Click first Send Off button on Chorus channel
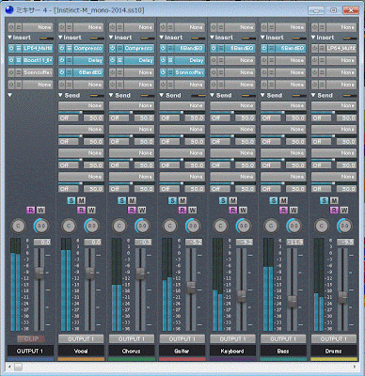 pyautogui.click(x=119, y=118)
